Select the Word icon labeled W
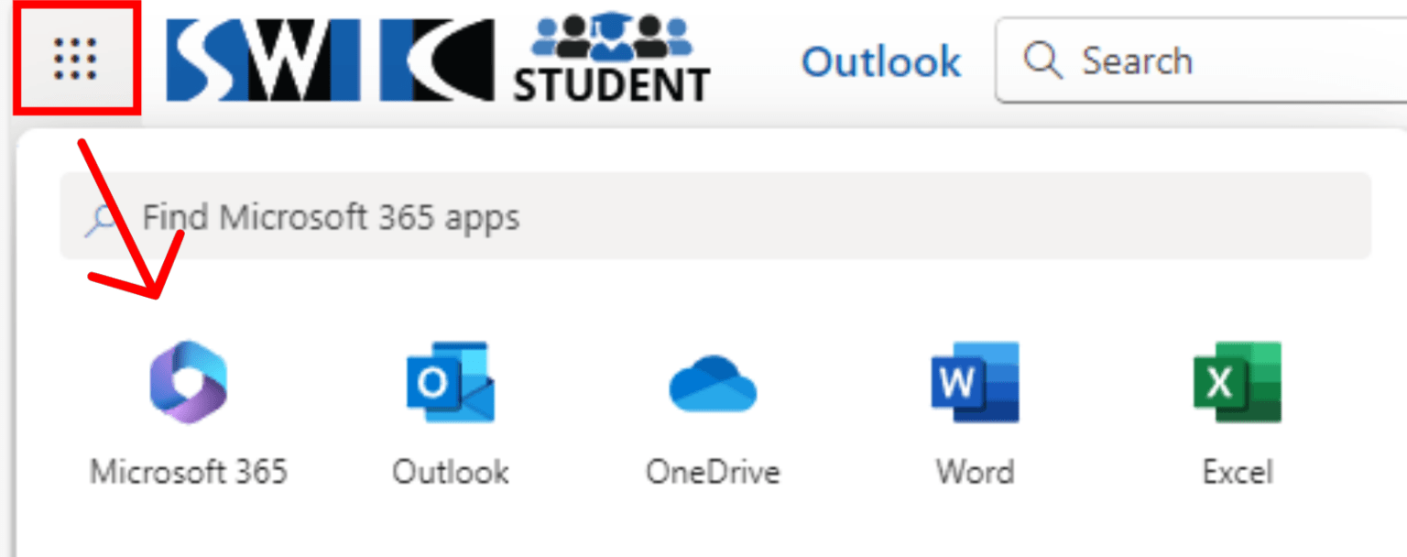Viewport: 1407px width, 557px height. pos(975,383)
